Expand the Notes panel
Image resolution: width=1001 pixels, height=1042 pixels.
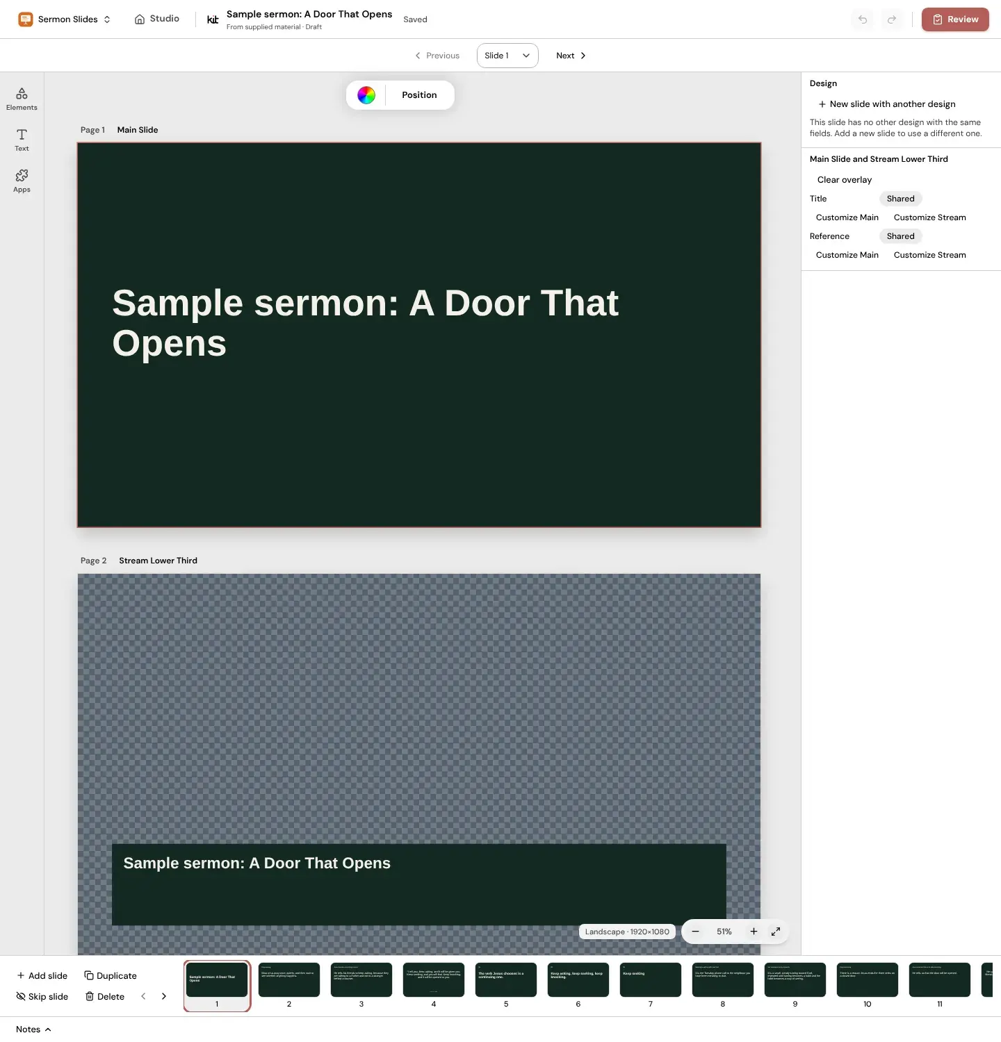point(33,1029)
